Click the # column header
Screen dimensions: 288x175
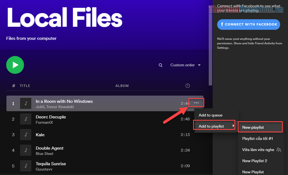coord(14,86)
